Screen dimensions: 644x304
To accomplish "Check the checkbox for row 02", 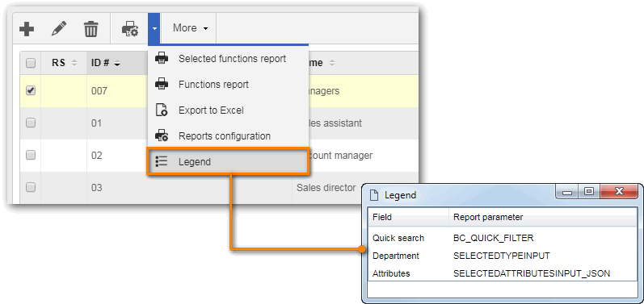I will pyautogui.click(x=31, y=156).
